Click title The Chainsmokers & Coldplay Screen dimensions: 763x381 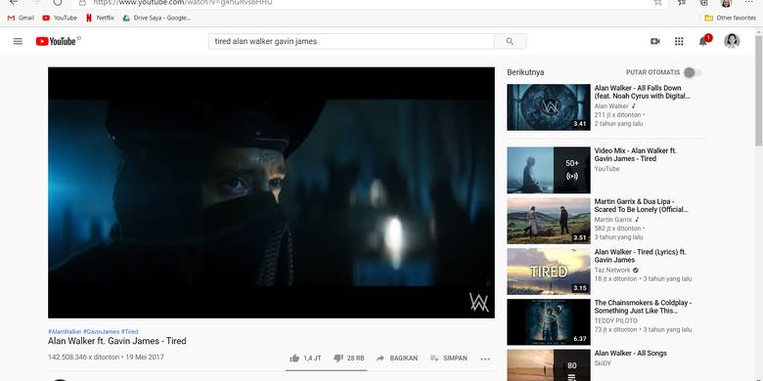click(x=643, y=306)
